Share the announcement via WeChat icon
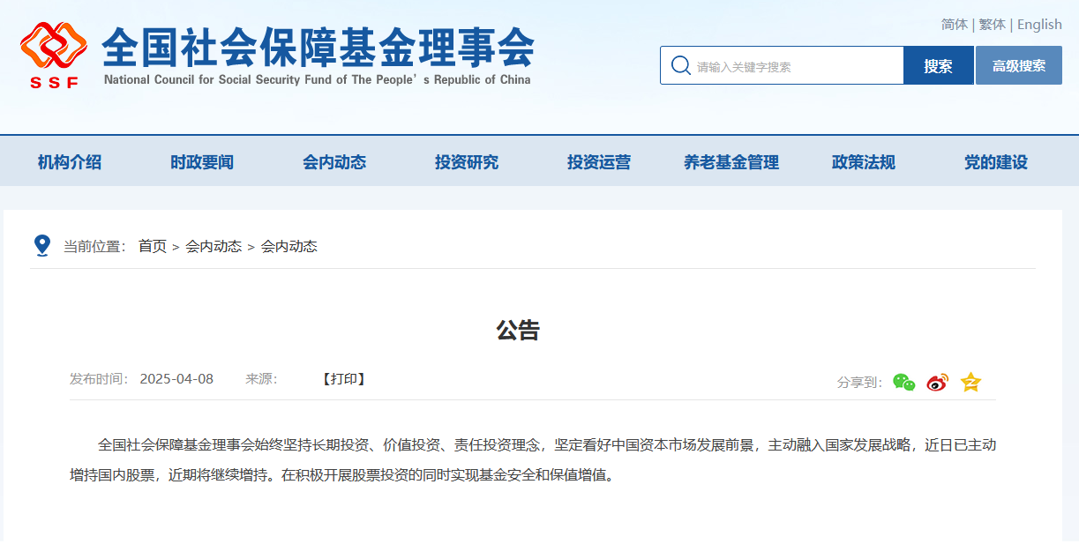 pyautogui.click(x=903, y=382)
